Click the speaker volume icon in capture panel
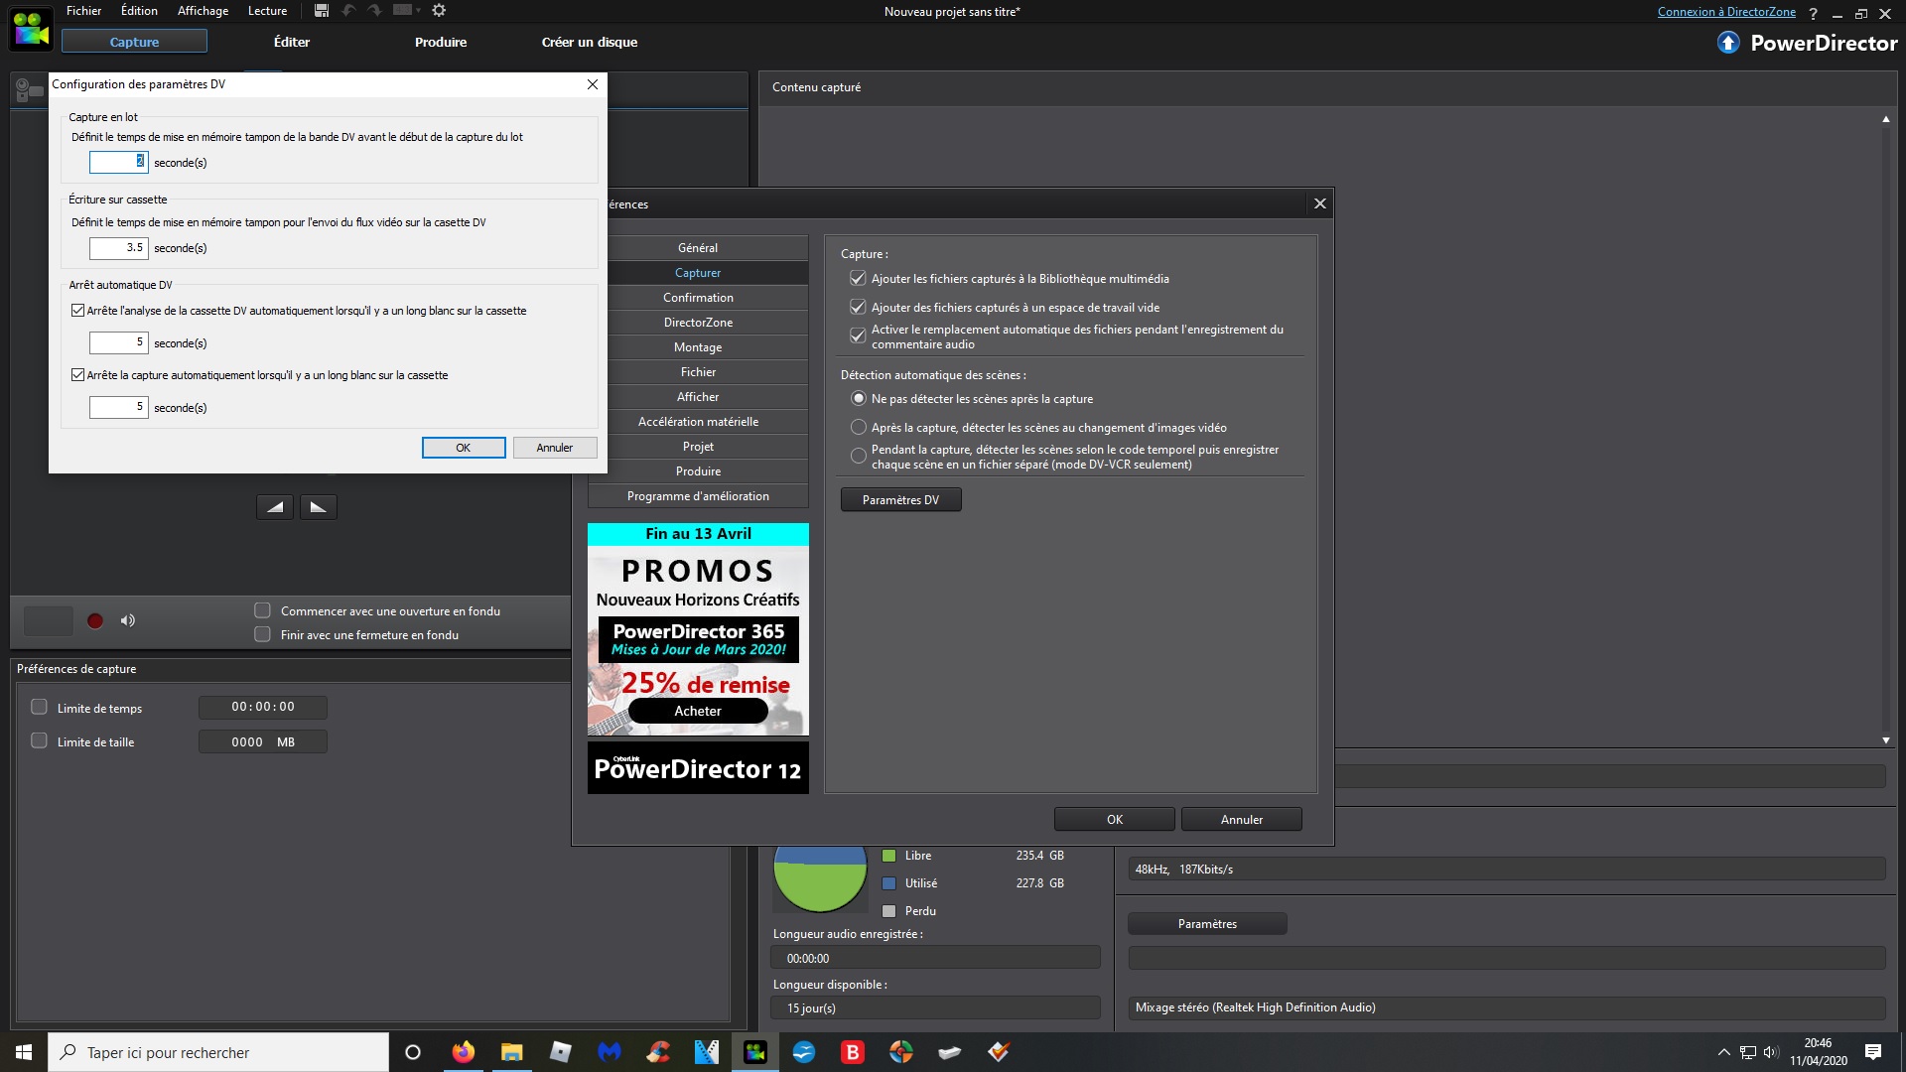1906x1072 pixels. pos(128,621)
